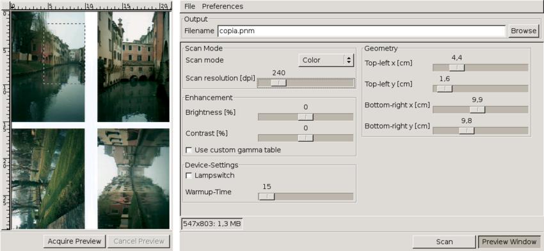Click the Bottom-right y slider handle

point(467,130)
